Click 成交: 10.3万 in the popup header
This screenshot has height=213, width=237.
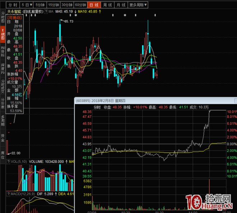tap(199, 107)
